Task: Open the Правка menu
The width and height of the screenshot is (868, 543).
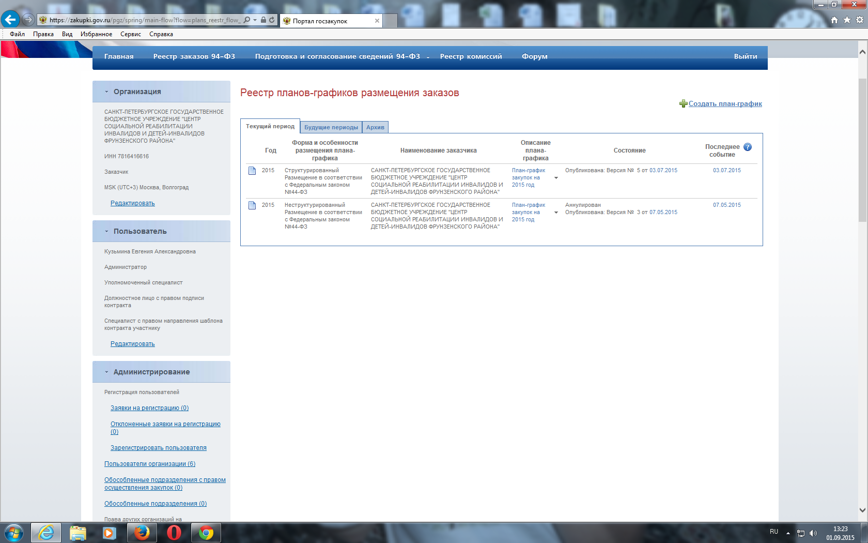Action: pos(43,34)
